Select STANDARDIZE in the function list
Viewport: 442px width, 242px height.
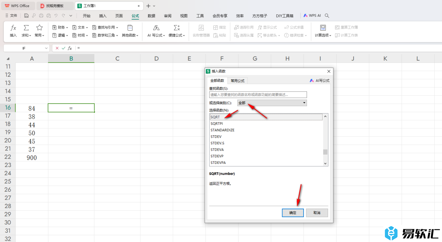click(x=266, y=130)
